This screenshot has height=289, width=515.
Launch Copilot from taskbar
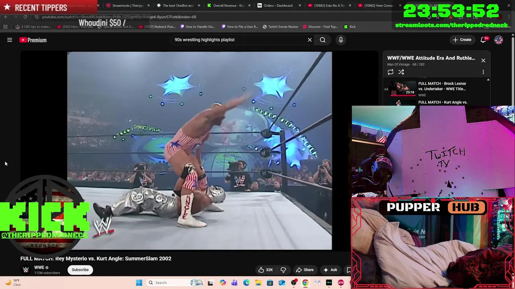(222, 283)
